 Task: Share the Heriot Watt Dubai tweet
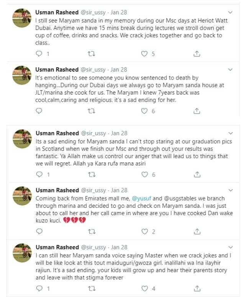197,54
